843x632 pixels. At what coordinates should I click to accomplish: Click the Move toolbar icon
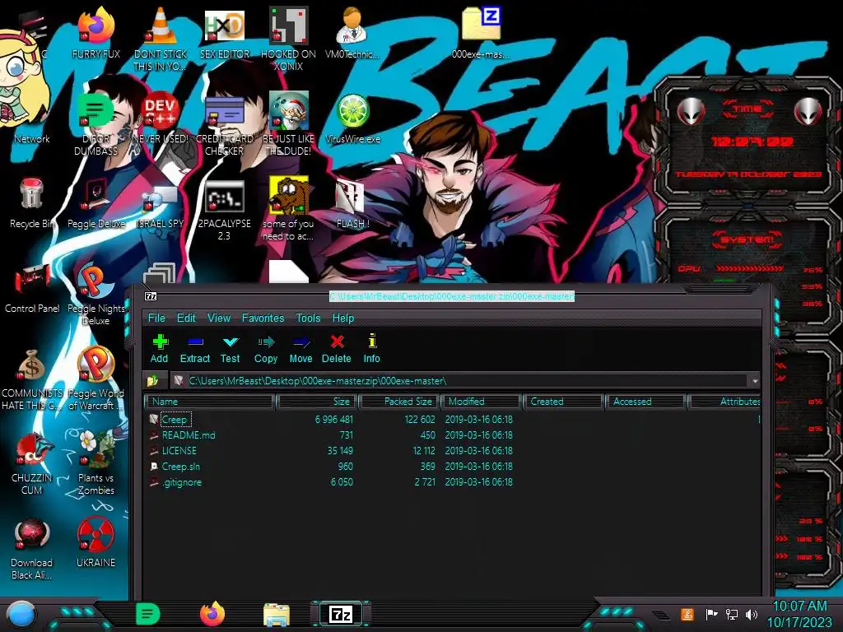click(x=300, y=349)
